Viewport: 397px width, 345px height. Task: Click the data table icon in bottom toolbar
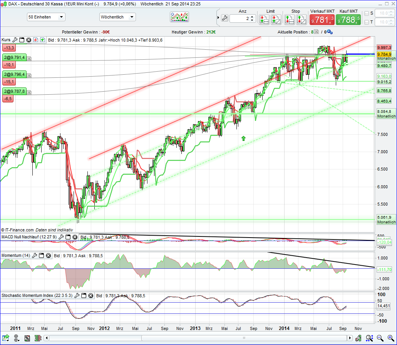pyautogui.click(x=27, y=338)
